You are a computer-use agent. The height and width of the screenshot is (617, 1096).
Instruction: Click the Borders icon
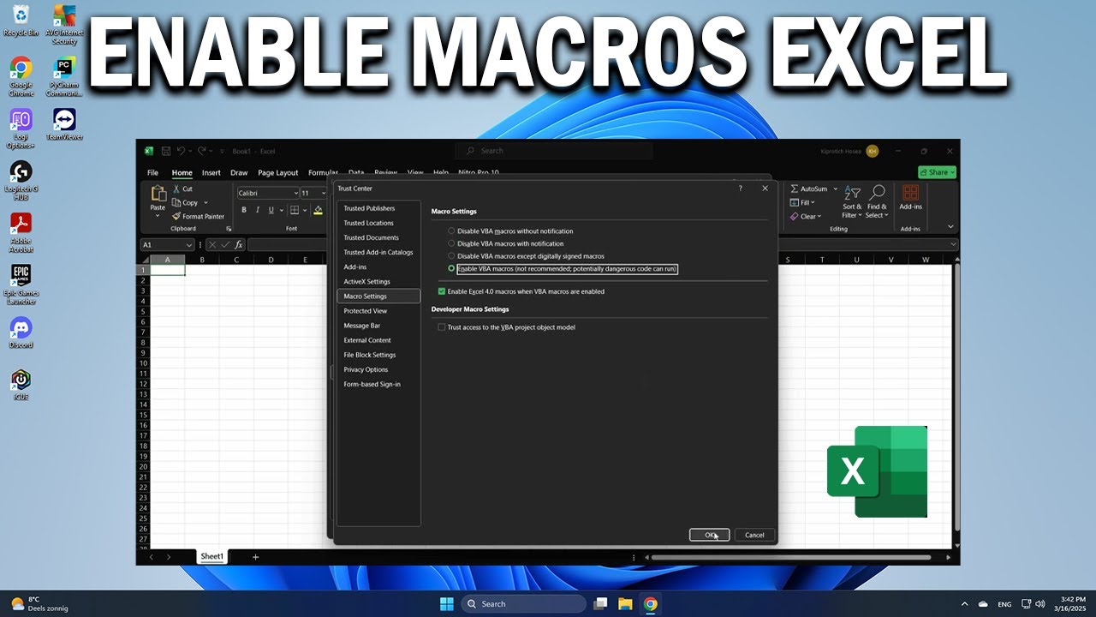pos(294,210)
